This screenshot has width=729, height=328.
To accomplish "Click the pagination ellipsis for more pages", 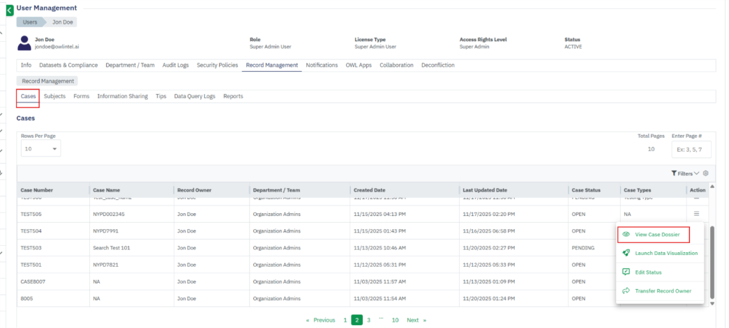I will (380, 320).
